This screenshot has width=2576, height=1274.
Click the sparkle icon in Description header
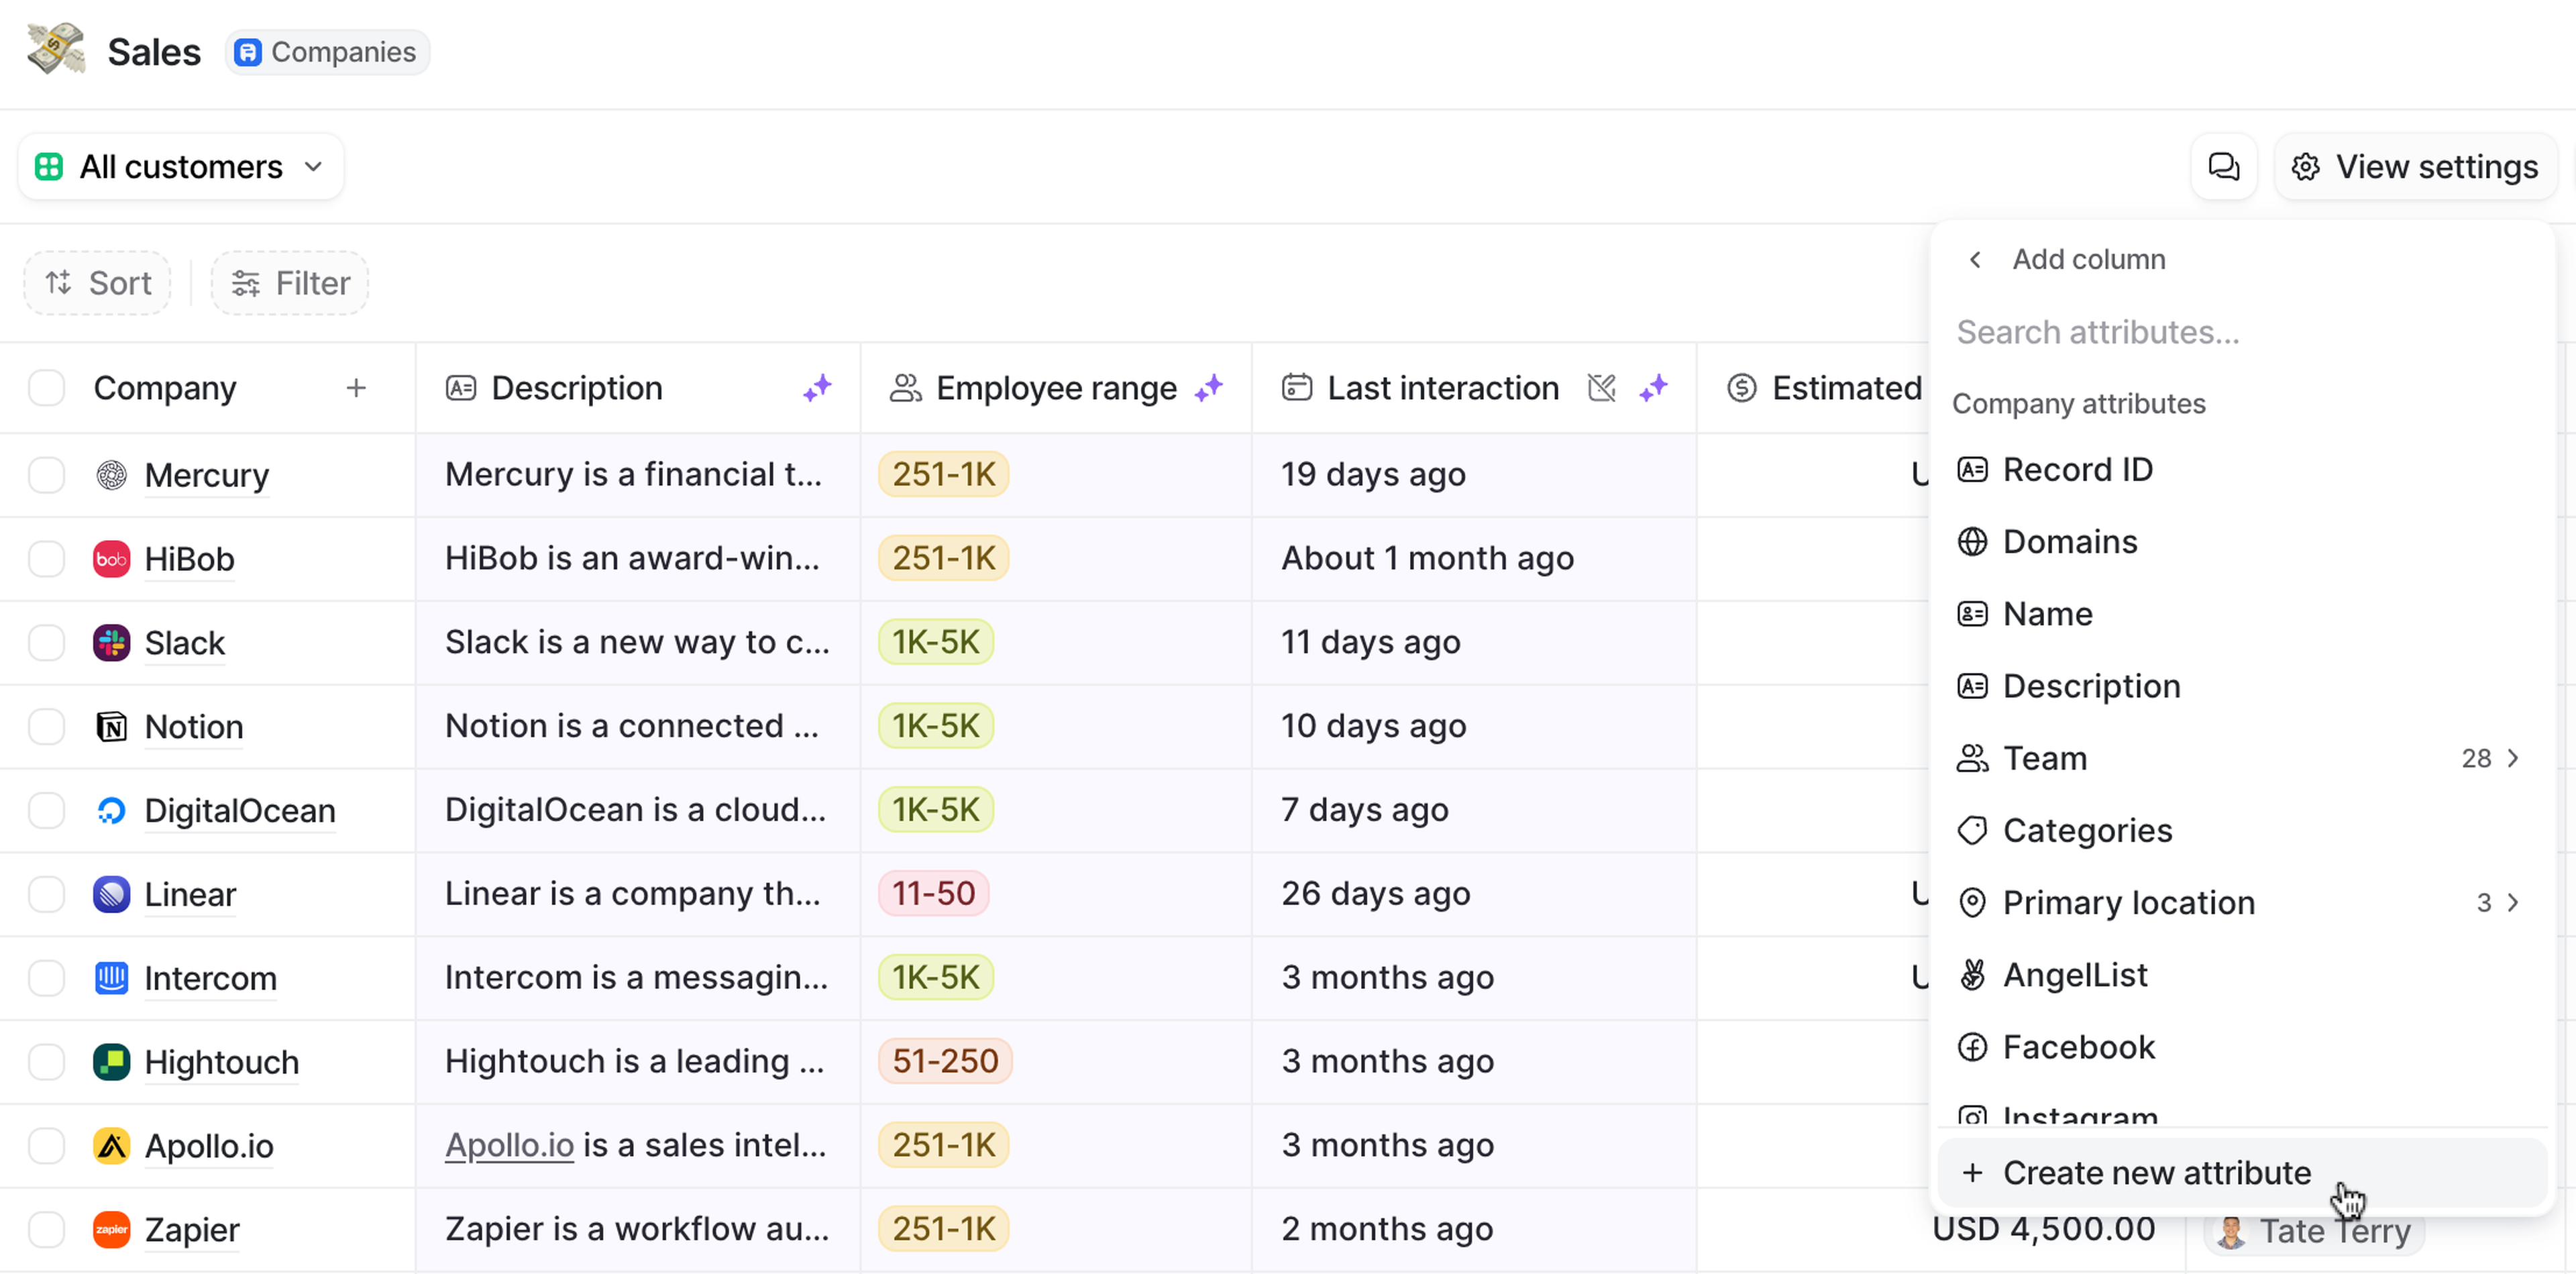pyautogui.click(x=817, y=388)
